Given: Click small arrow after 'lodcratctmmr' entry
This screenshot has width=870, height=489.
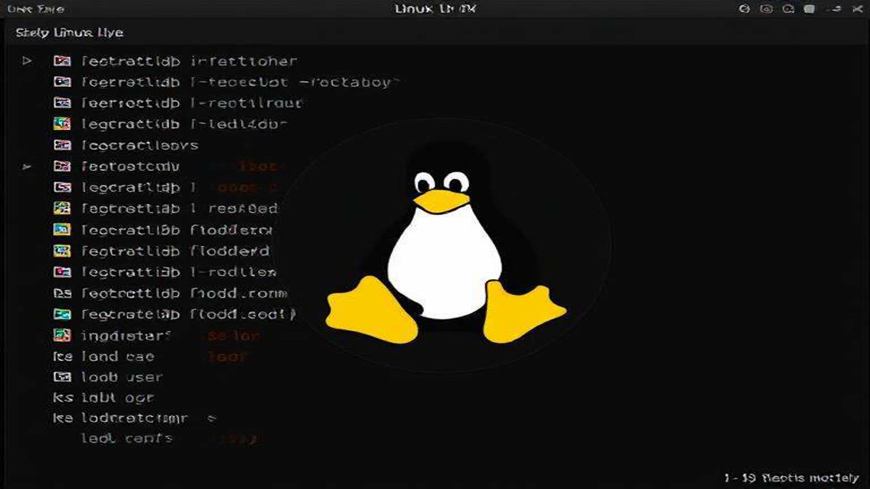Looking at the screenshot, I should (x=212, y=418).
